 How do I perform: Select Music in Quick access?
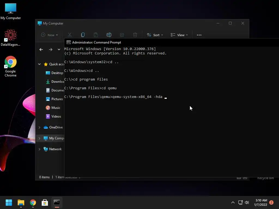click(53, 108)
